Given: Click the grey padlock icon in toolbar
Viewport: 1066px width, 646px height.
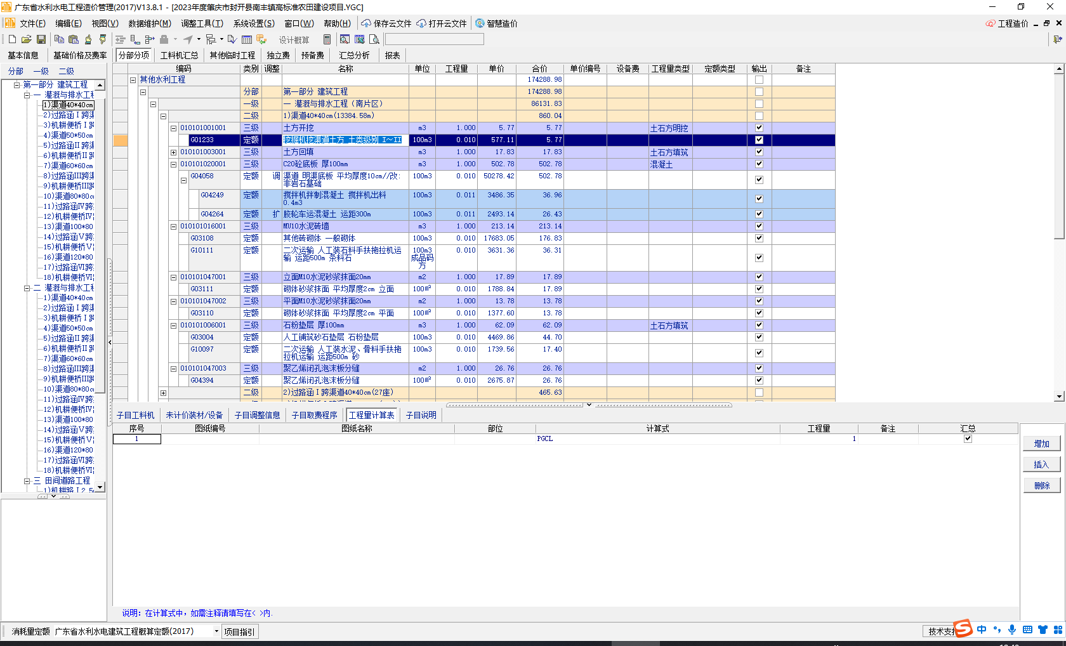Looking at the screenshot, I should [x=164, y=39].
